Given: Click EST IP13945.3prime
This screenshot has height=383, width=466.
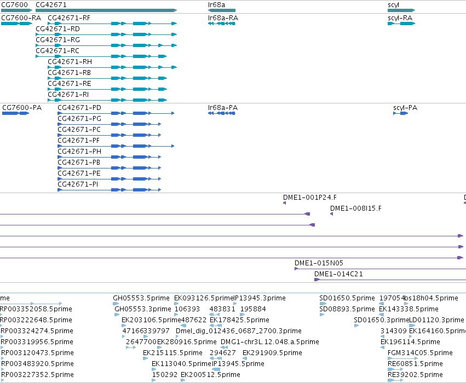Looking at the screenshot, I should coord(260,298).
